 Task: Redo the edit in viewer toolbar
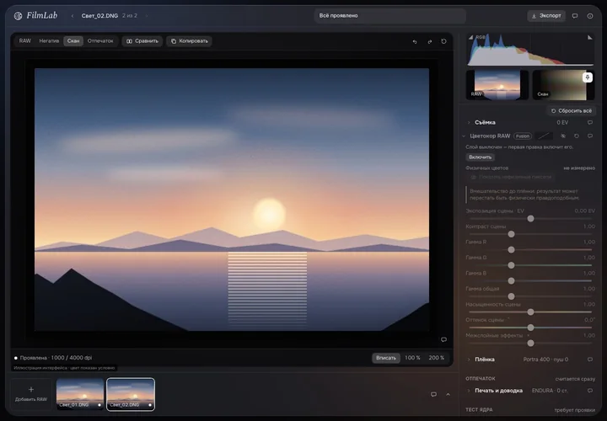click(x=429, y=41)
